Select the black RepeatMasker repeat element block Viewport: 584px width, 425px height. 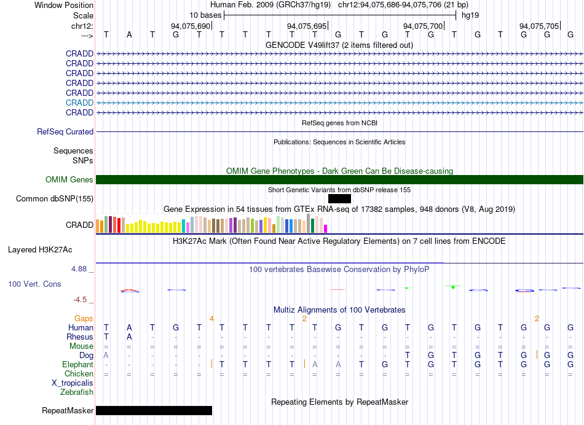pos(154,410)
